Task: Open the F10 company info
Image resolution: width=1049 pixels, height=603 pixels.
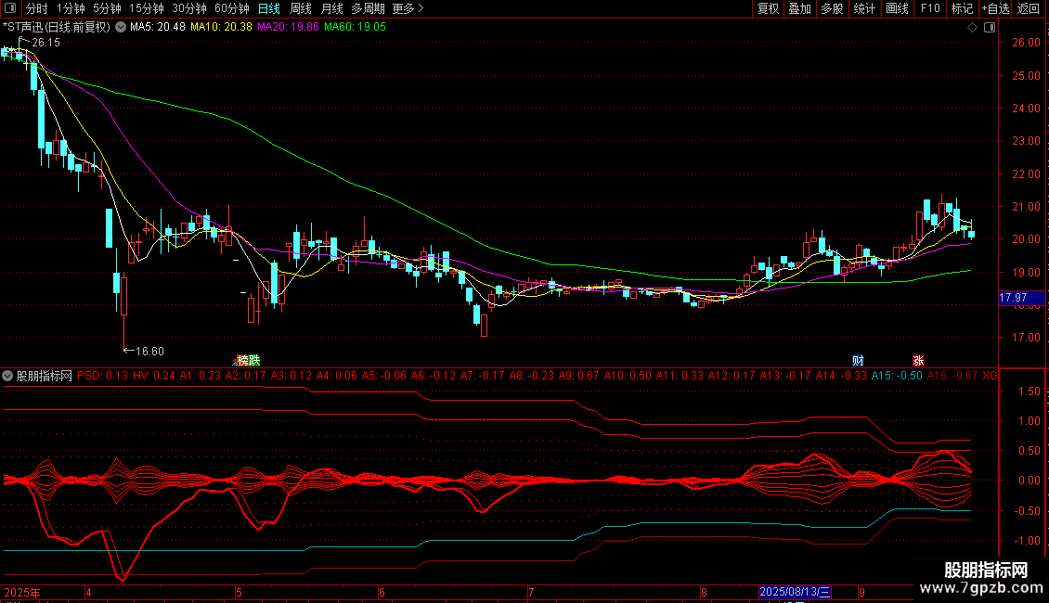Action: click(930, 8)
